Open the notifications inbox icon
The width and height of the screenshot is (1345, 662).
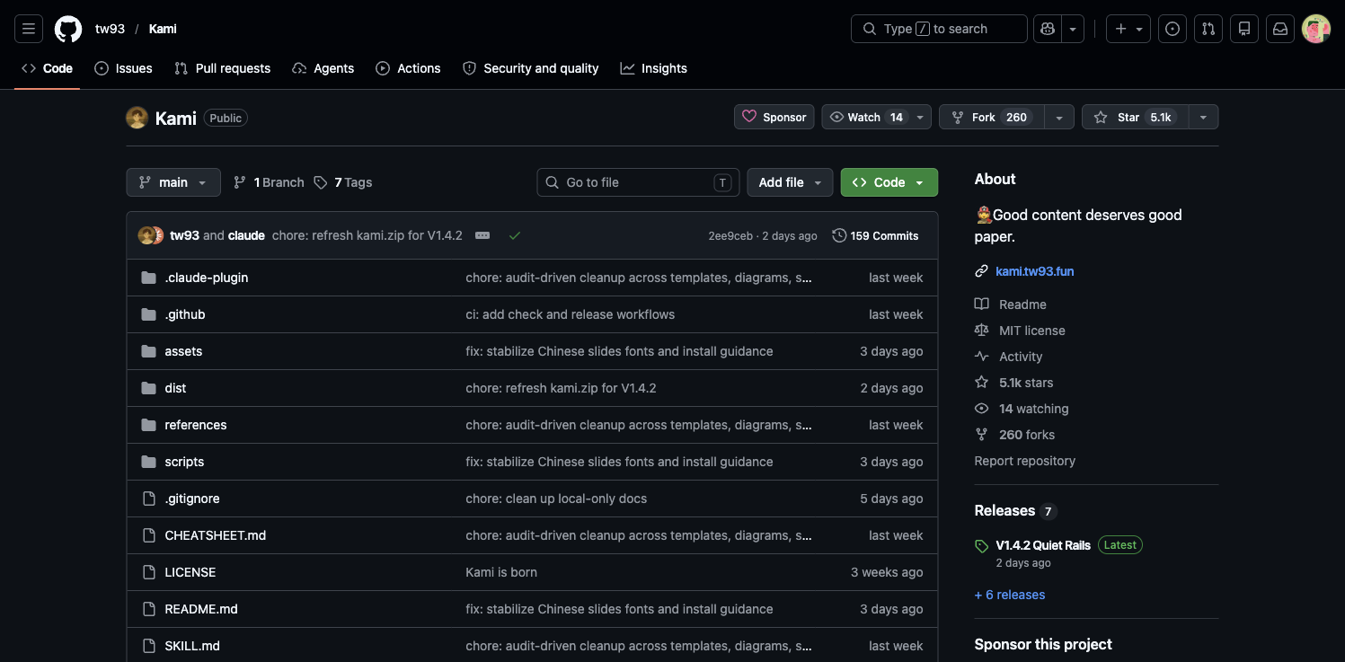[1280, 29]
